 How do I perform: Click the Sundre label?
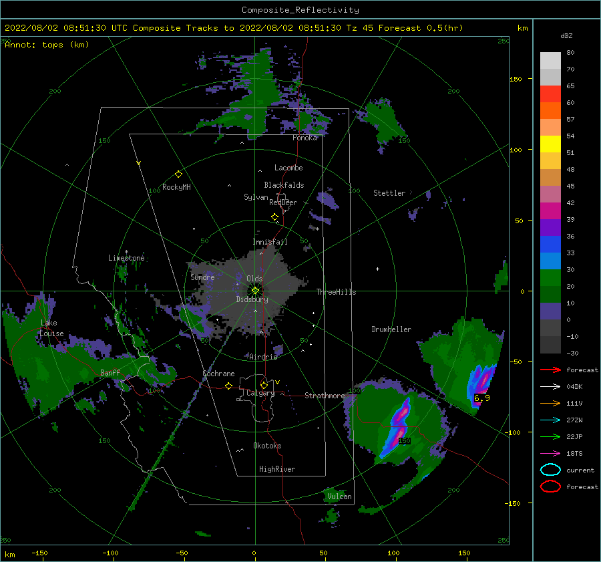click(x=202, y=277)
